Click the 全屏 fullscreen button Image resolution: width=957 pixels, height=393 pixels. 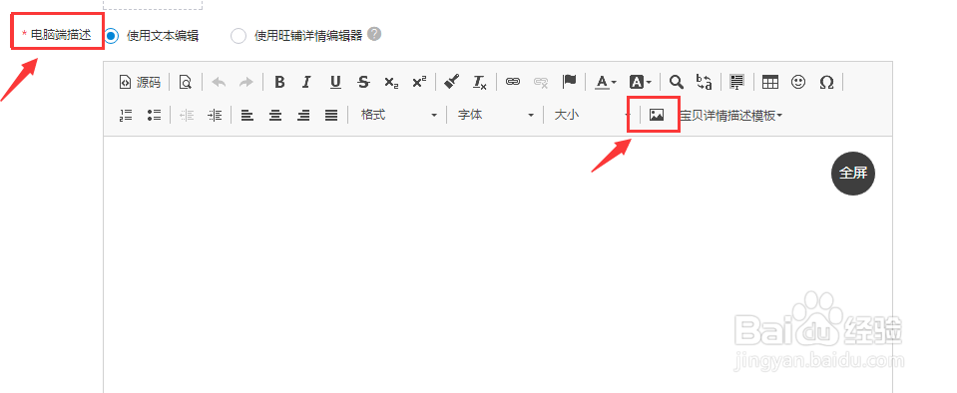click(853, 174)
